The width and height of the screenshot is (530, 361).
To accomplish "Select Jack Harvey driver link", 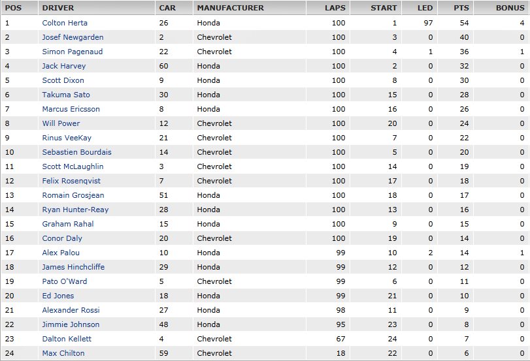I will (x=64, y=66).
